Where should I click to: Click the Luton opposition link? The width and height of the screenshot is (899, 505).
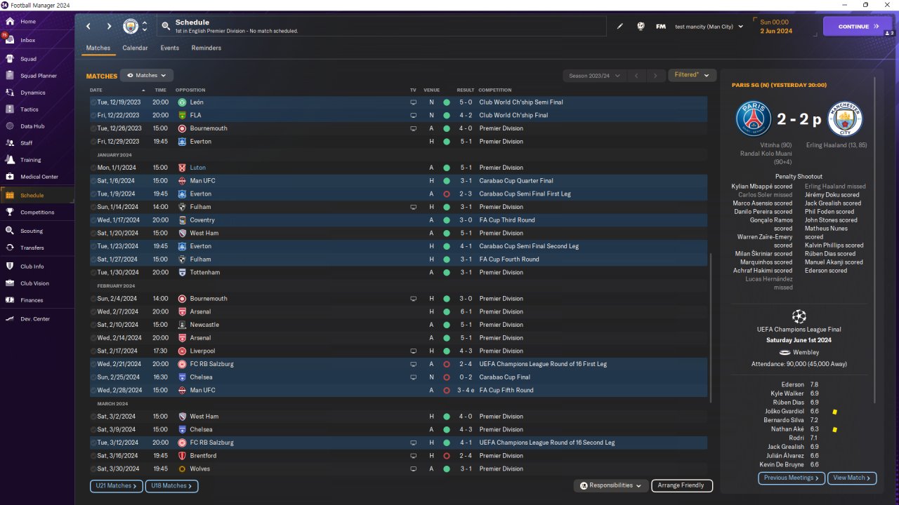point(198,168)
